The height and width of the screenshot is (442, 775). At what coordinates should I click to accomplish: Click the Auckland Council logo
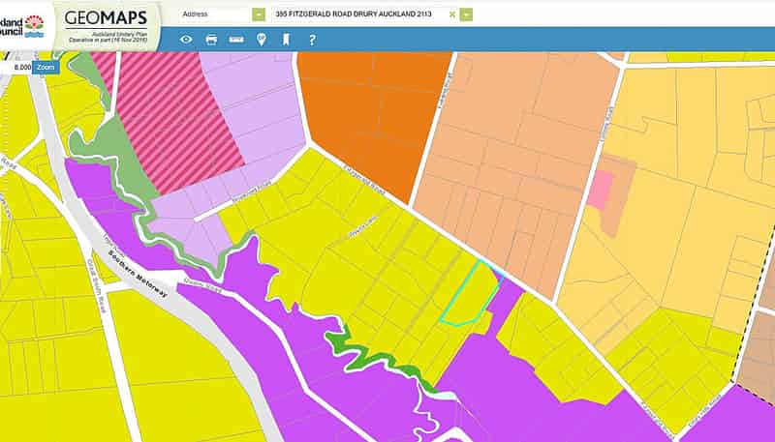click(x=23, y=26)
